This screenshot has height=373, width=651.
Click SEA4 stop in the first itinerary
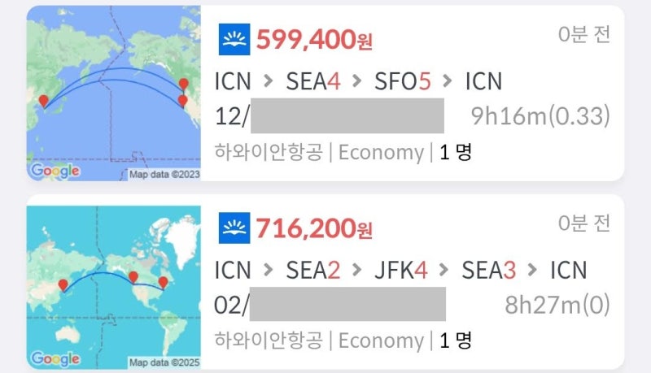point(313,81)
